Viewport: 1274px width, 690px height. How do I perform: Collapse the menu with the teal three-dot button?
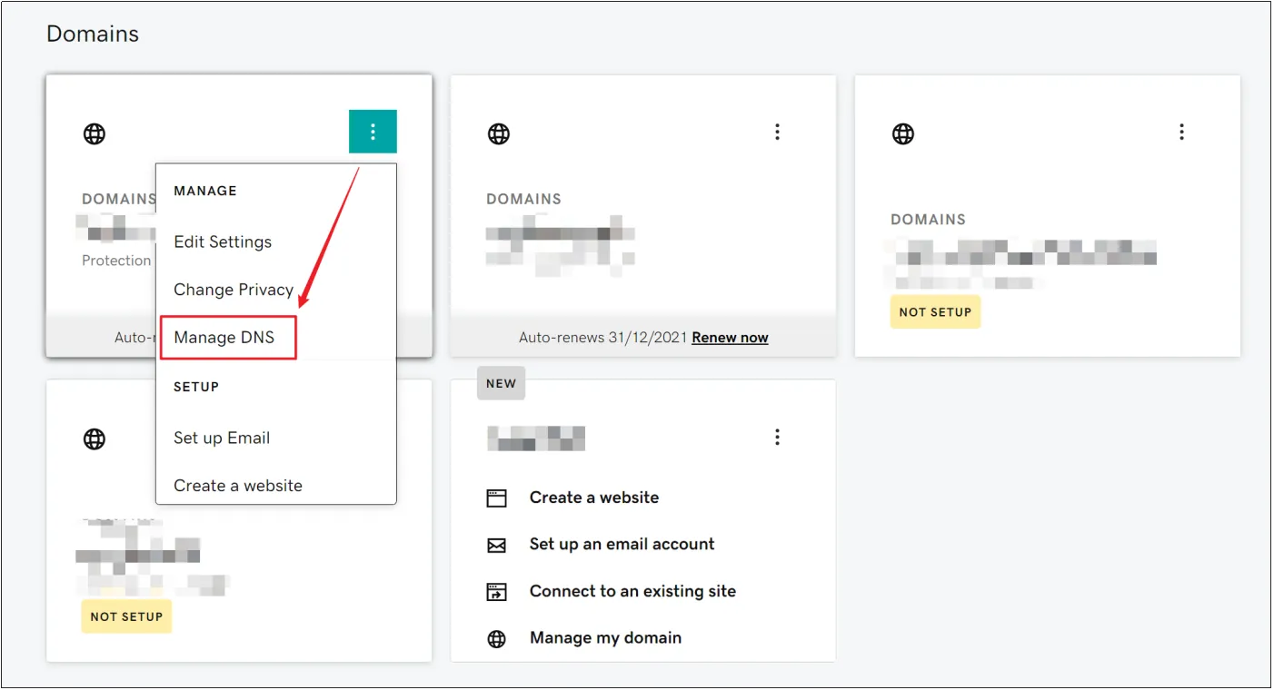373,132
